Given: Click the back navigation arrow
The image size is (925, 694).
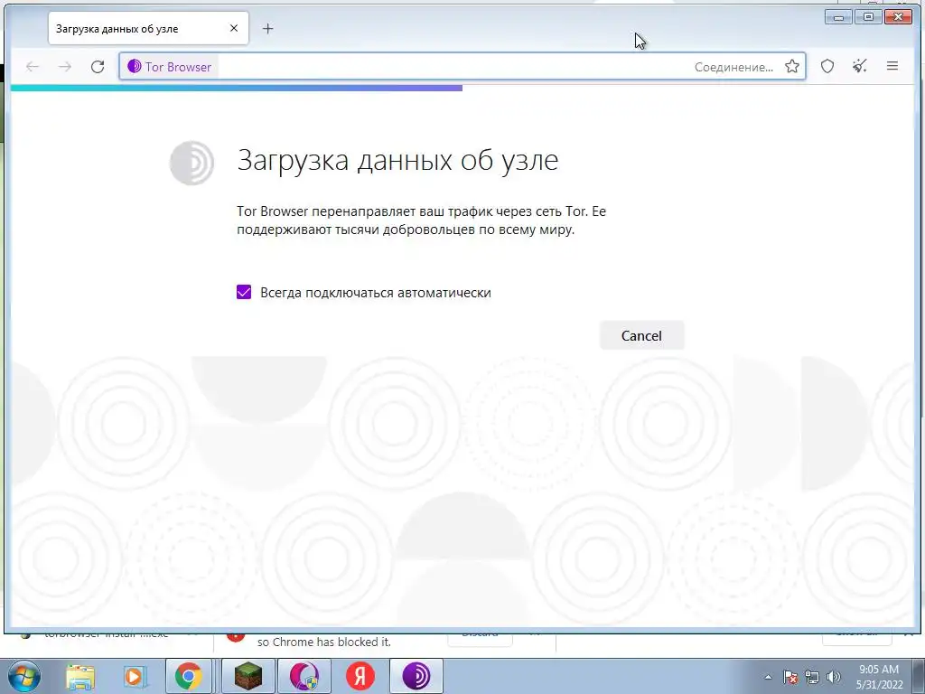Looking at the screenshot, I should point(33,67).
